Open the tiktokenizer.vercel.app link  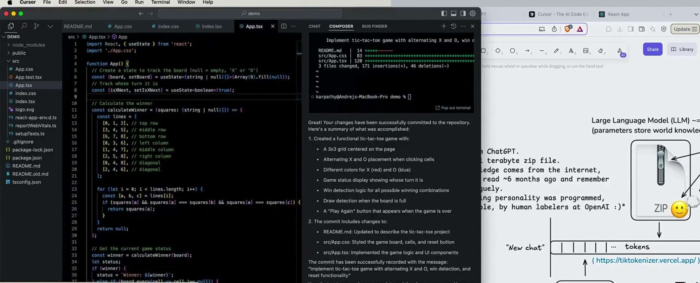pyautogui.click(x=646, y=260)
